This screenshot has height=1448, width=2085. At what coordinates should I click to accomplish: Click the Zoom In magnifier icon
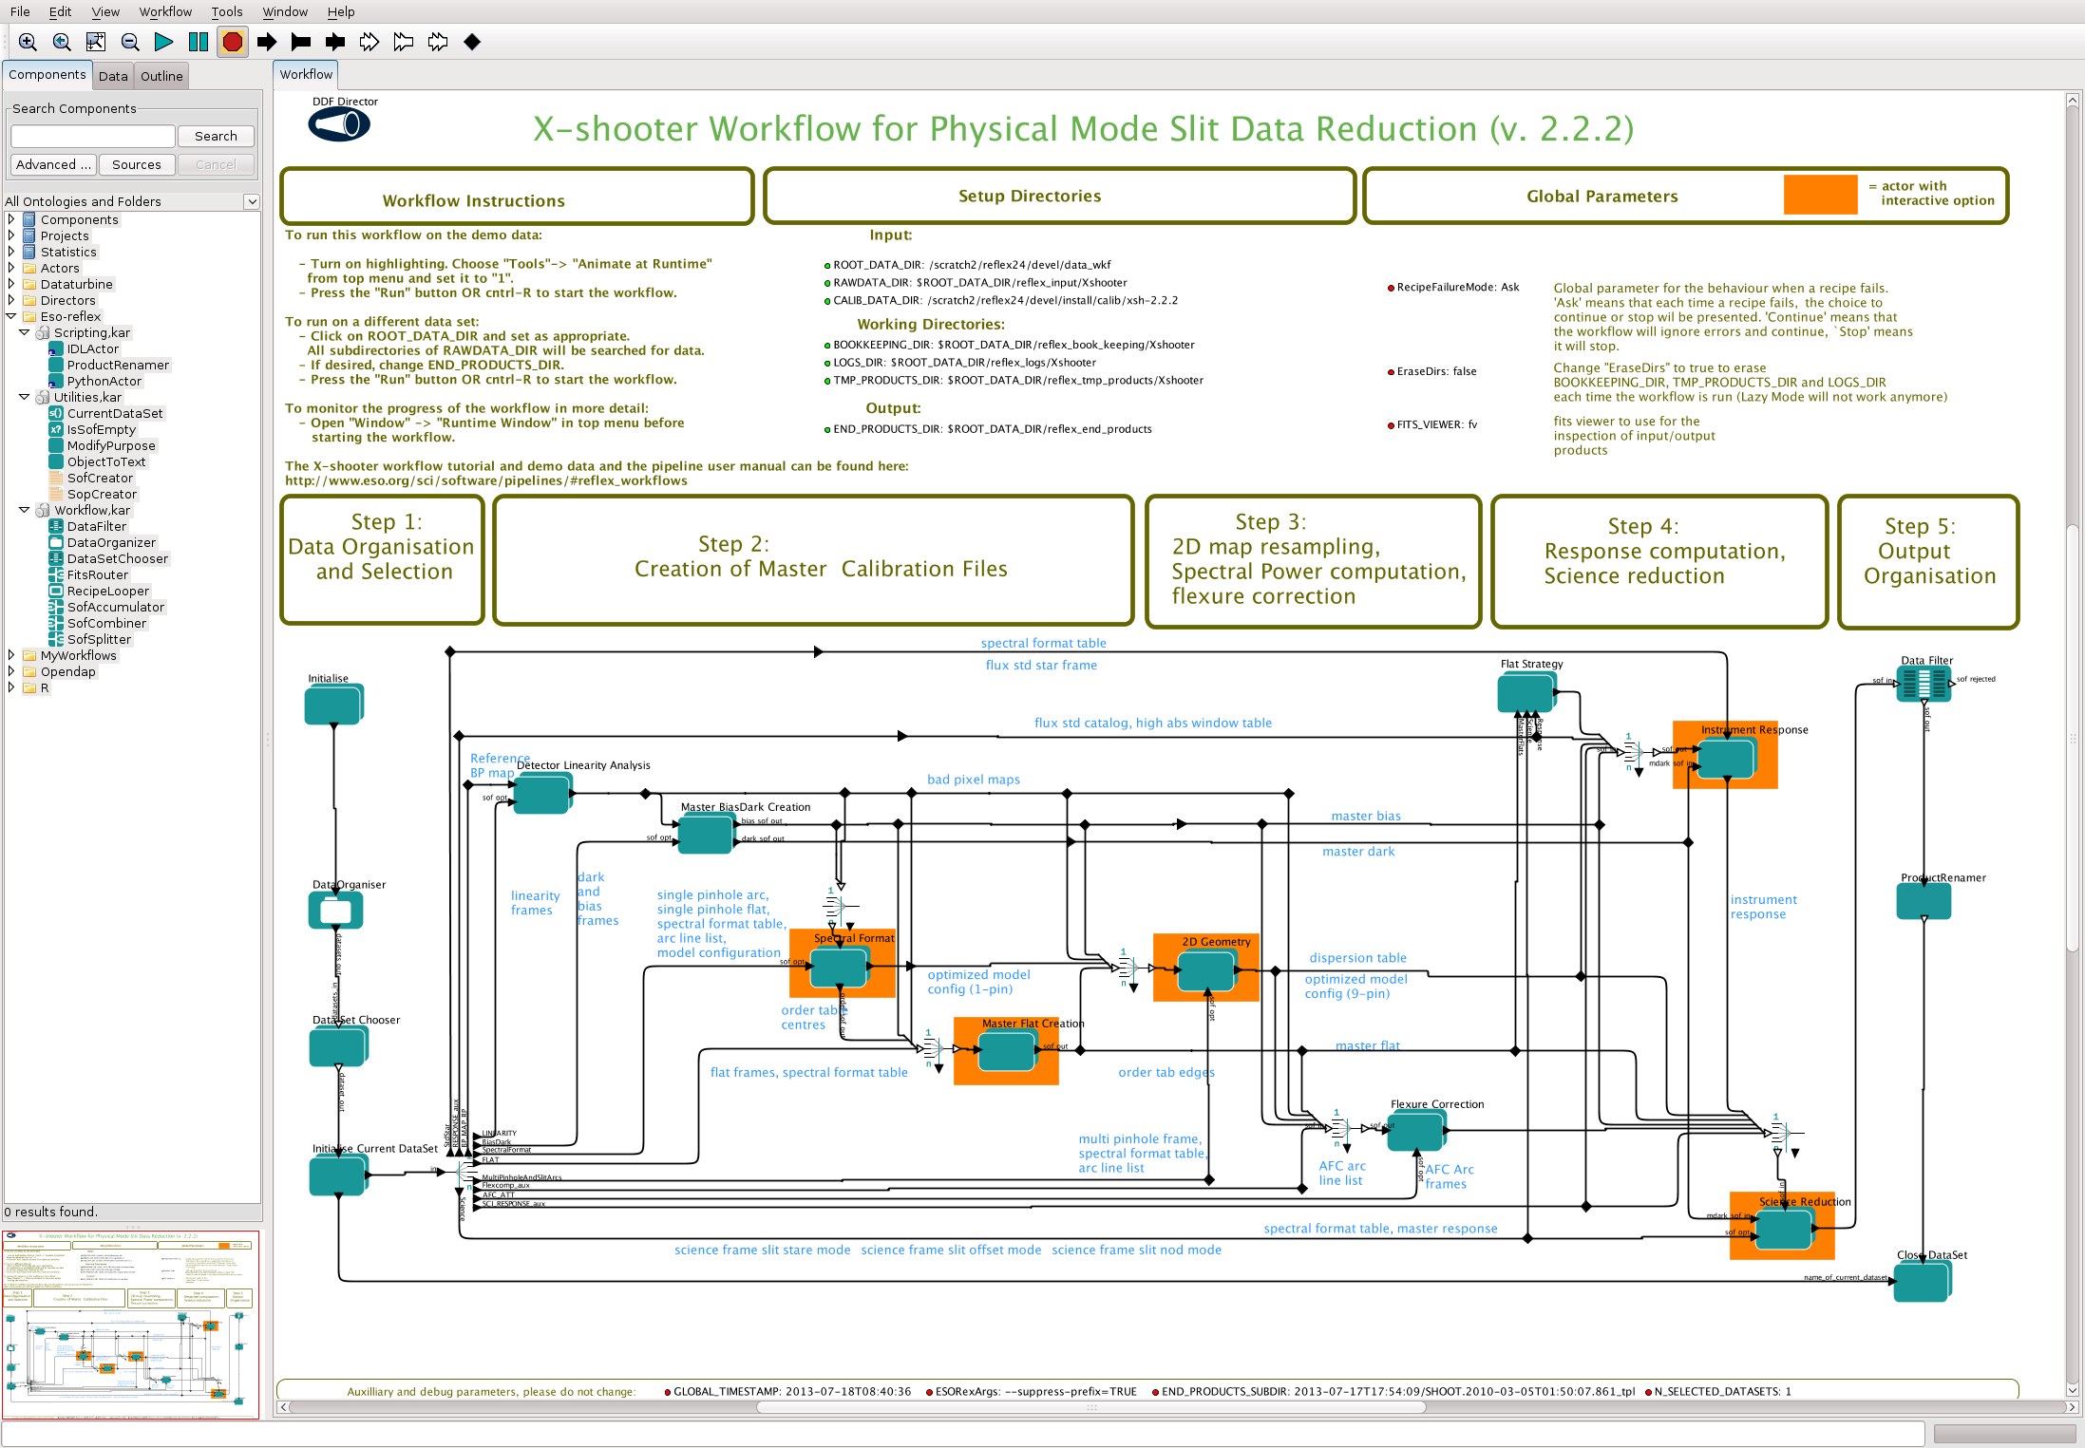[28, 42]
